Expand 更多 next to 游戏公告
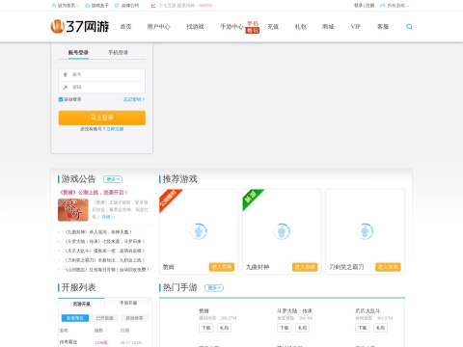463x347 pixels. click(113, 179)
